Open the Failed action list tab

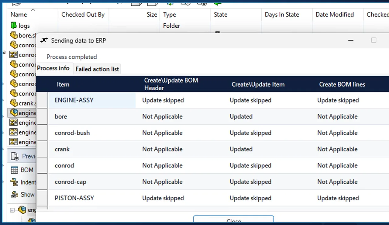tap(97, 69)
